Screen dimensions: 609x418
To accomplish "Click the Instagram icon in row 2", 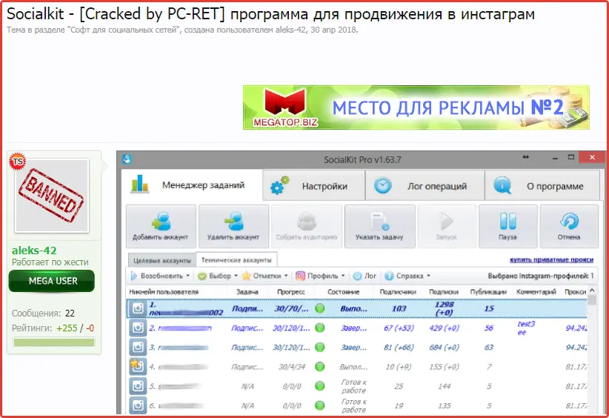I will (x=138, y=328).
